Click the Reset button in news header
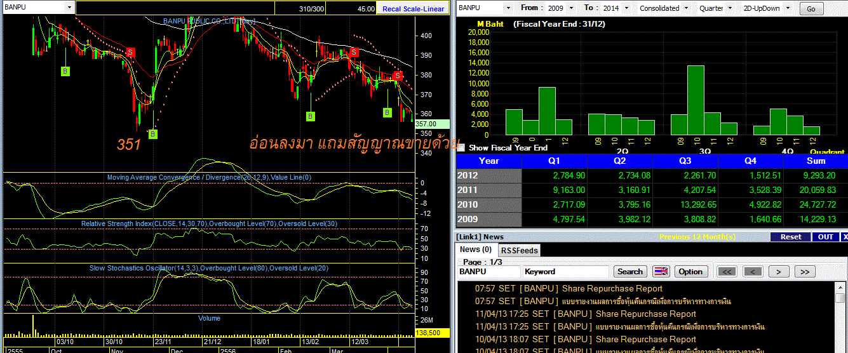Image resolution: width=848 pixels, height=353 pixels. 790,237
